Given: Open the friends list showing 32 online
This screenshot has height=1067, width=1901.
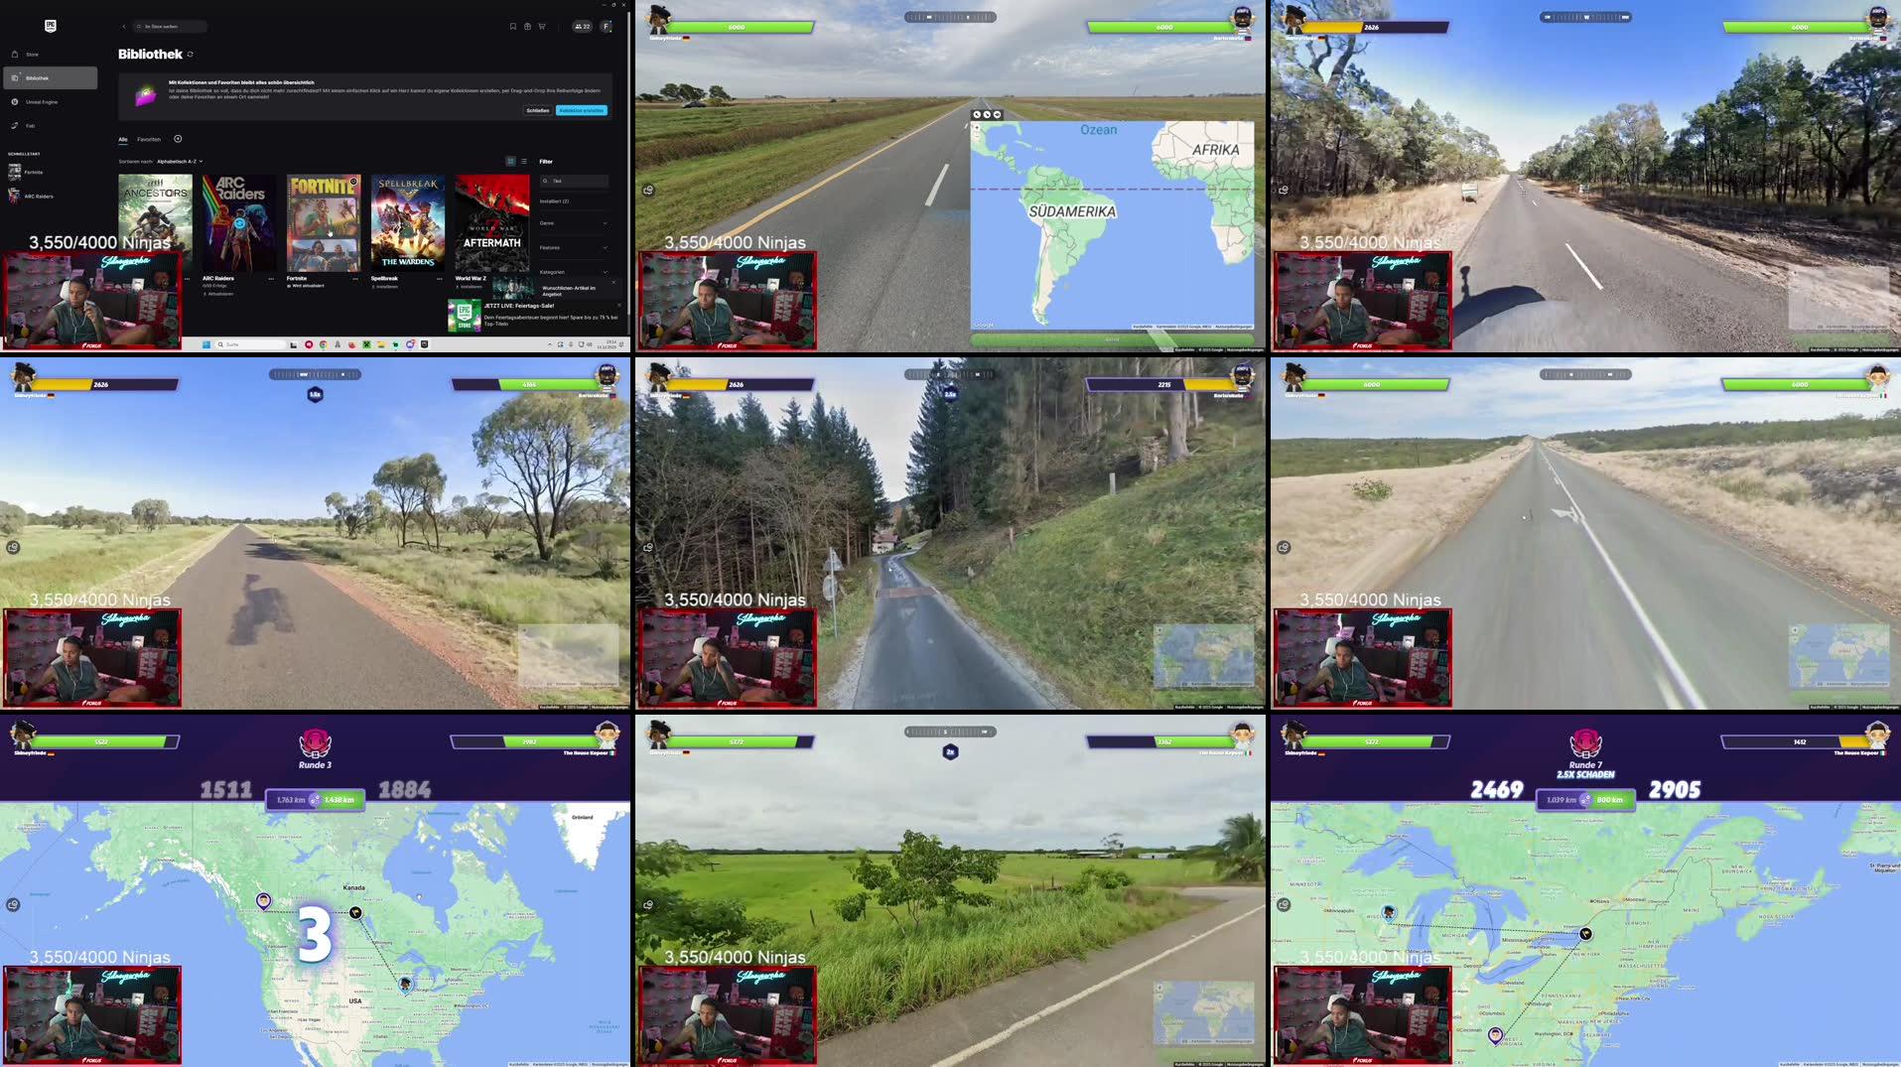Looking at the screenshot, I should [x=581, y=27].
